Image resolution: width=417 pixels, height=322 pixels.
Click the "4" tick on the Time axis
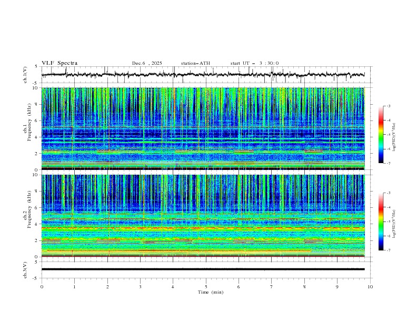click(x=173, y=287)
